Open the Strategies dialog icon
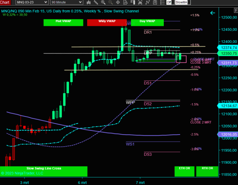This screenshot has height=185, width=238. coord(155,2)
